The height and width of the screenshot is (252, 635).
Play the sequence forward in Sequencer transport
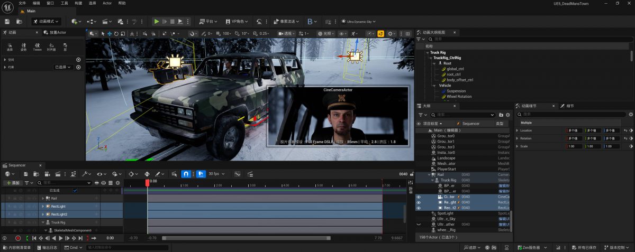(x=60, y=238)
